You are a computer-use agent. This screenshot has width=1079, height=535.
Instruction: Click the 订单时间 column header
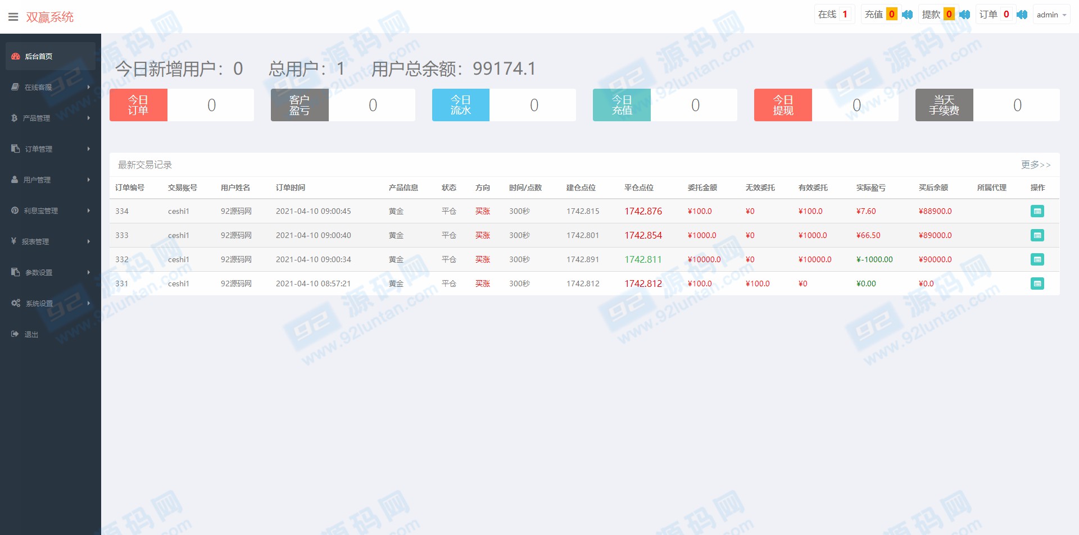click(291, 188)
